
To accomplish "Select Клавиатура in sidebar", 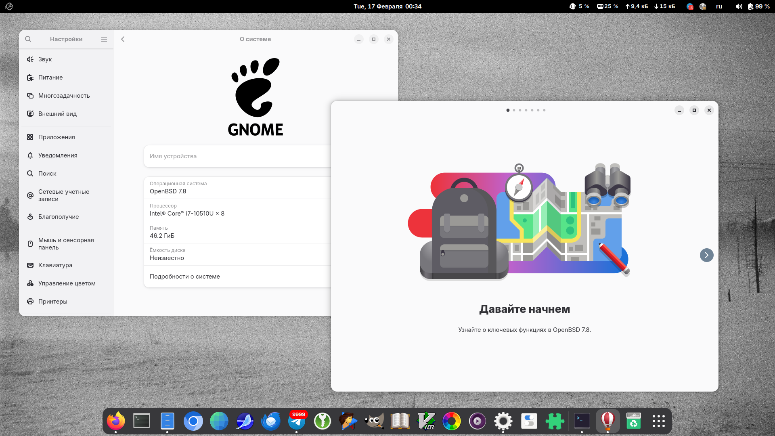I will pyautogui.click(x=55, y=265).
